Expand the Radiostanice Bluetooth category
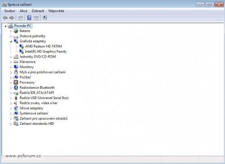 point(11,88)
